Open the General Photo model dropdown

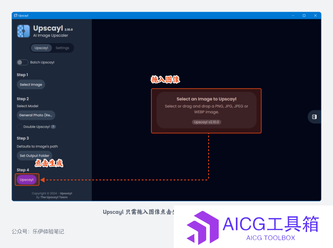36,115
